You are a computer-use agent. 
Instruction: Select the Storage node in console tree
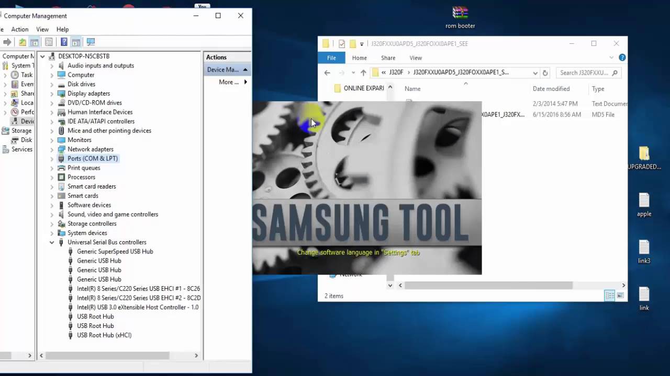[x=21, y=131]
